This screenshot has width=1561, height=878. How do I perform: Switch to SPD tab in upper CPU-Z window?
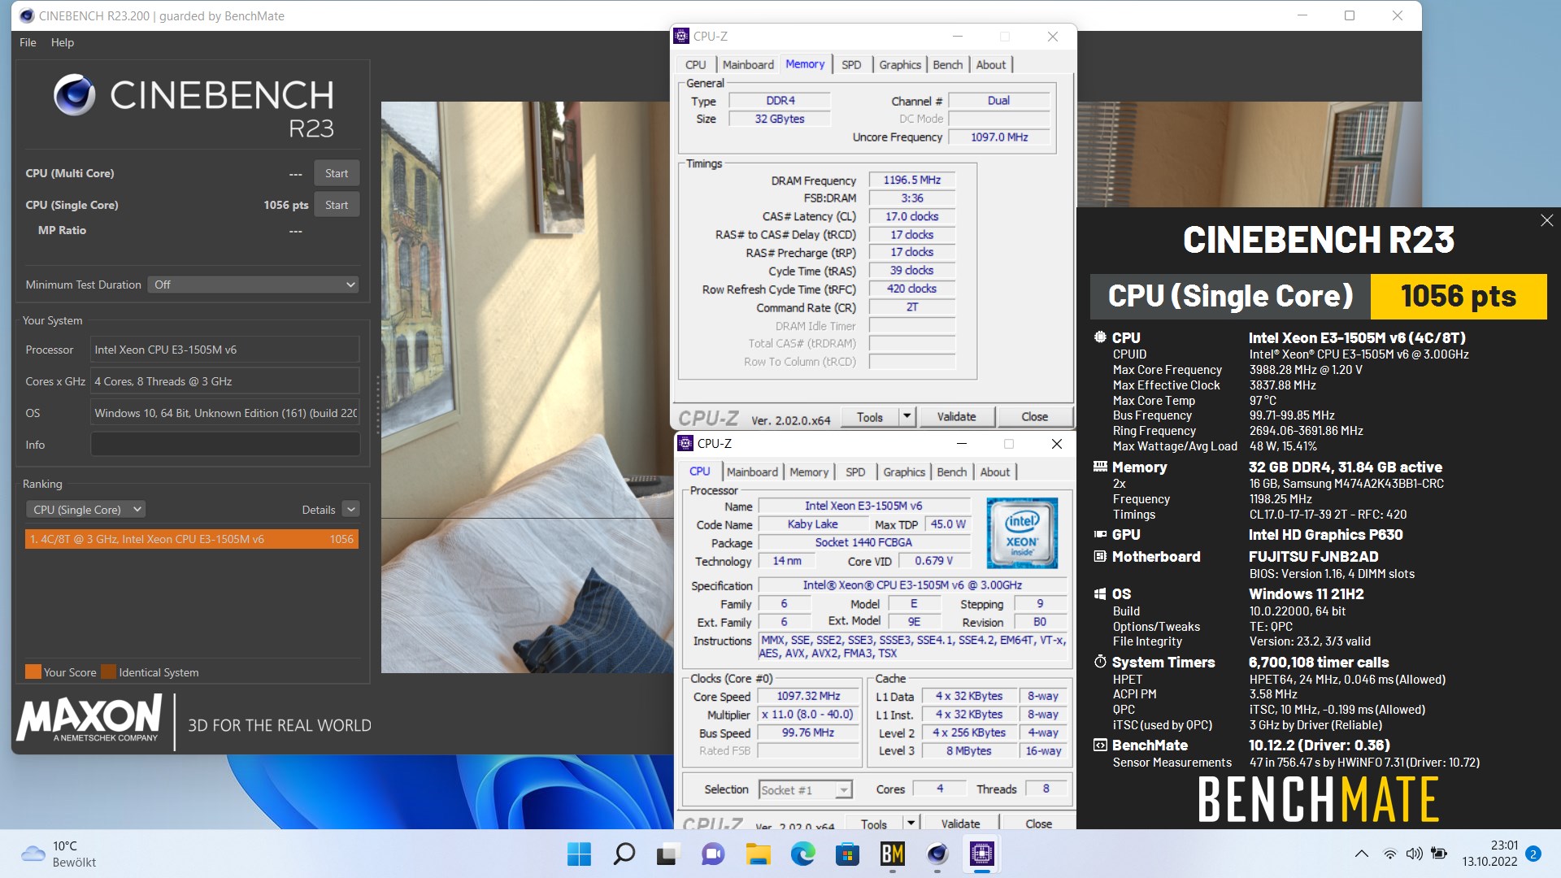[x=851, y=64]
